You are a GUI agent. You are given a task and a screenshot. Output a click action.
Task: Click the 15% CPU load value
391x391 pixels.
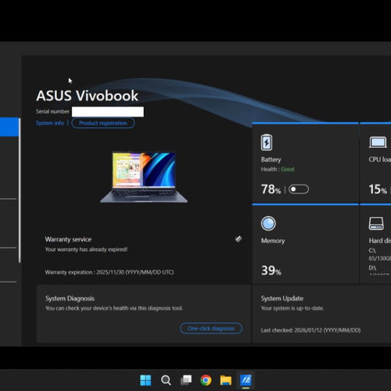pos(378,189)
